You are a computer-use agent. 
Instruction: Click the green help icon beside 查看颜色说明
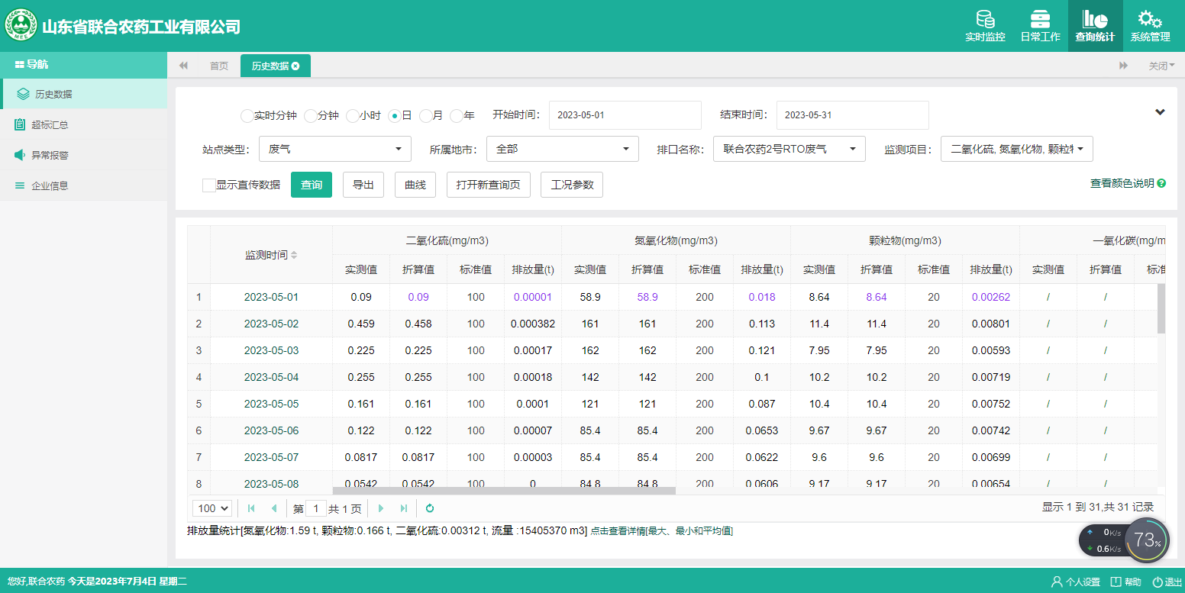[x=1161, y=183]
